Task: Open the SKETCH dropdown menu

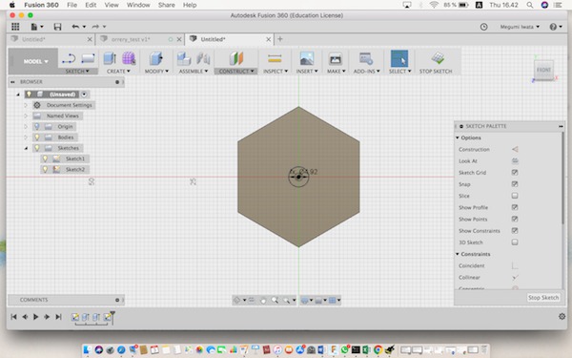Action: (77, 72)
